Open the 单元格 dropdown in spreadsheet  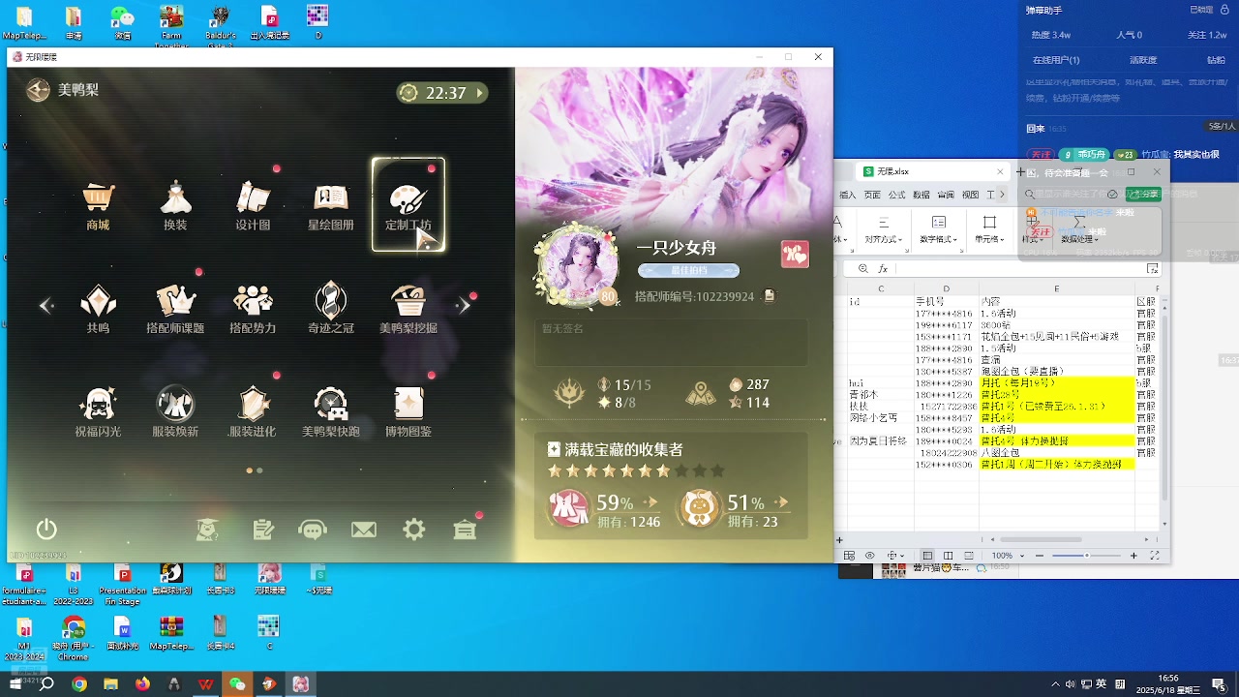(x=989, y=239)
